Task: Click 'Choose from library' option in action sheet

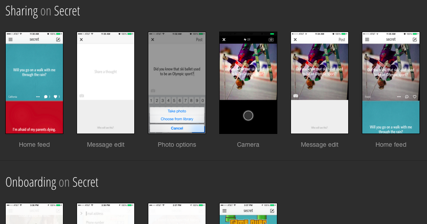Action: (x=177, y=119)
